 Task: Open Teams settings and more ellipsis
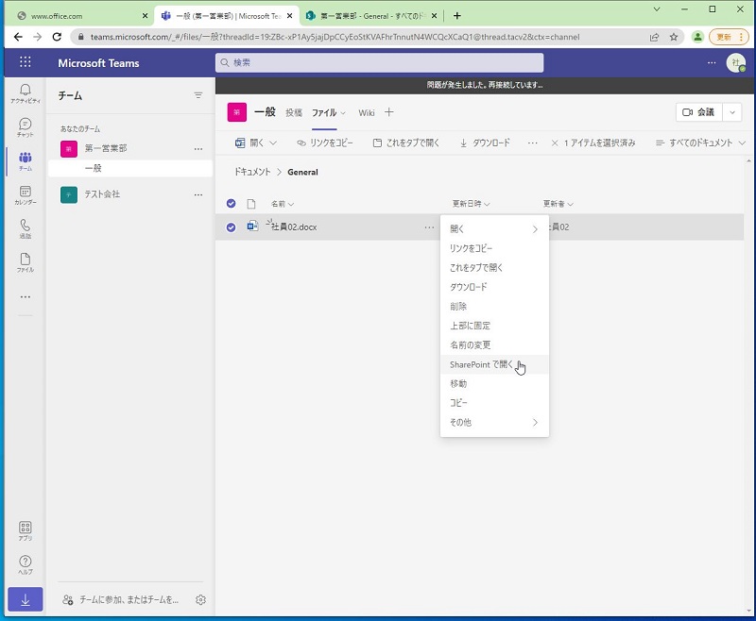[x=712, y=62]
